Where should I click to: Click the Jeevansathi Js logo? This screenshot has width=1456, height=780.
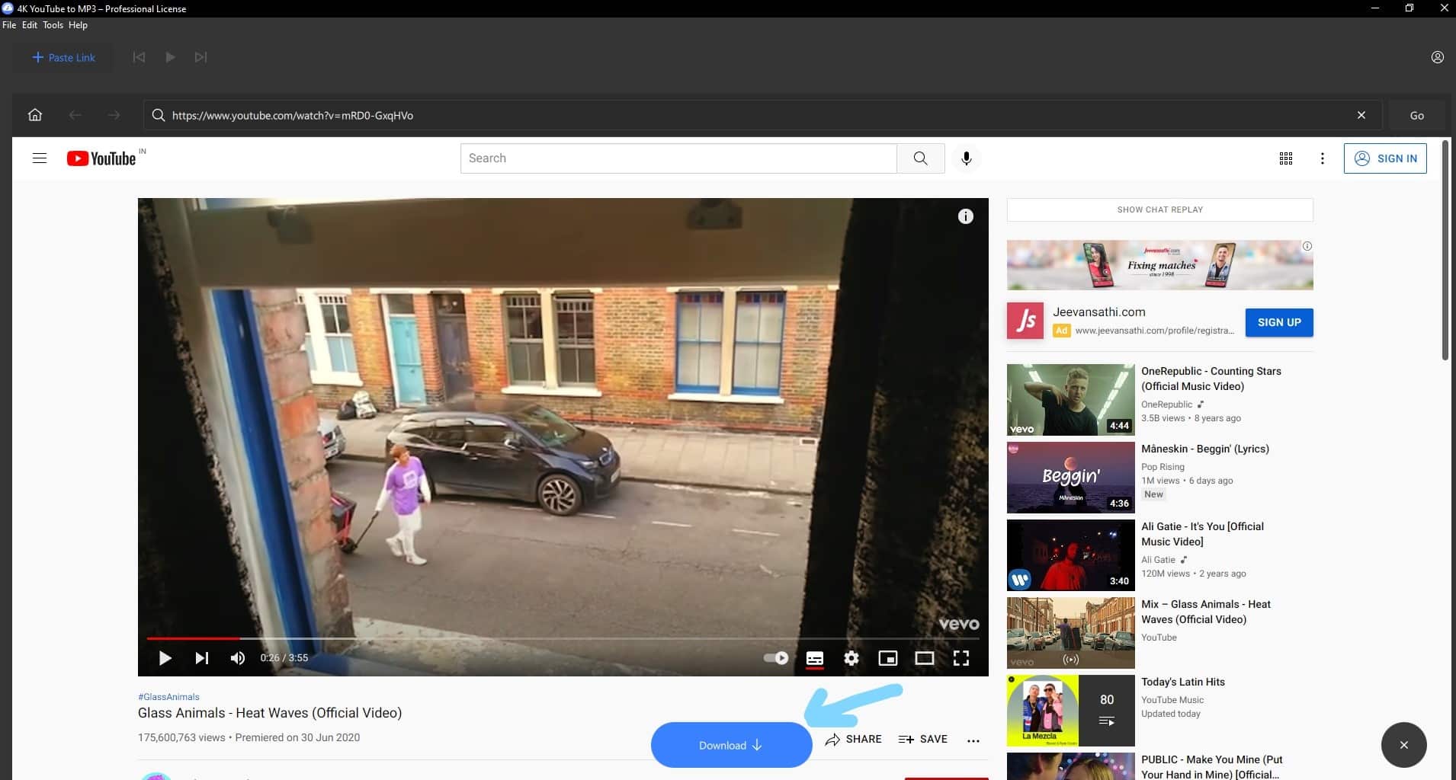[1025, 321]
